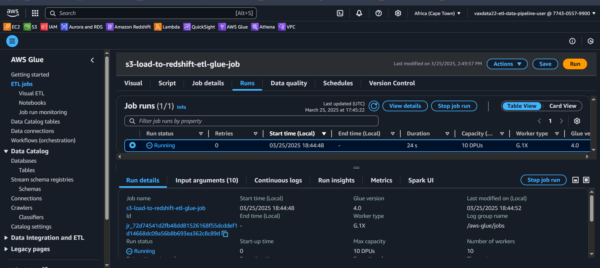Switch to Table View
This screenshot has height=268, width=600.
tap(522, 106)
